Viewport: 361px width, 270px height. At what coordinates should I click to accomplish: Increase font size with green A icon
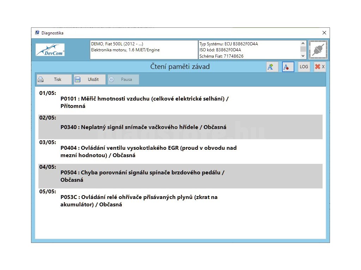click(x=272, y=67)
